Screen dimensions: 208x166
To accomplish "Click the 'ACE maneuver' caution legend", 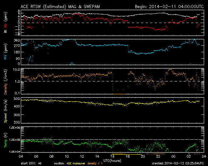I will (76, 163).
